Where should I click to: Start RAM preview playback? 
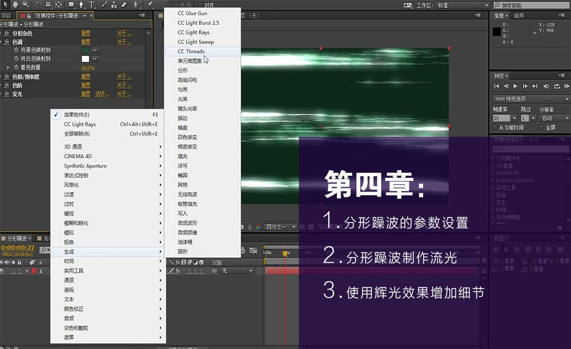click(x=566, y=86)
